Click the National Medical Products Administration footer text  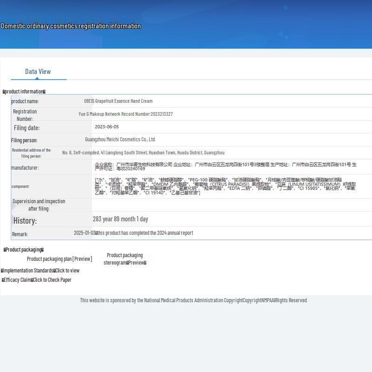click(x=193, y=300)
